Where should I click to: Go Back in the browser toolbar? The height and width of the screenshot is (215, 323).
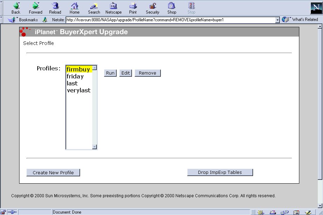pos(16,8)
